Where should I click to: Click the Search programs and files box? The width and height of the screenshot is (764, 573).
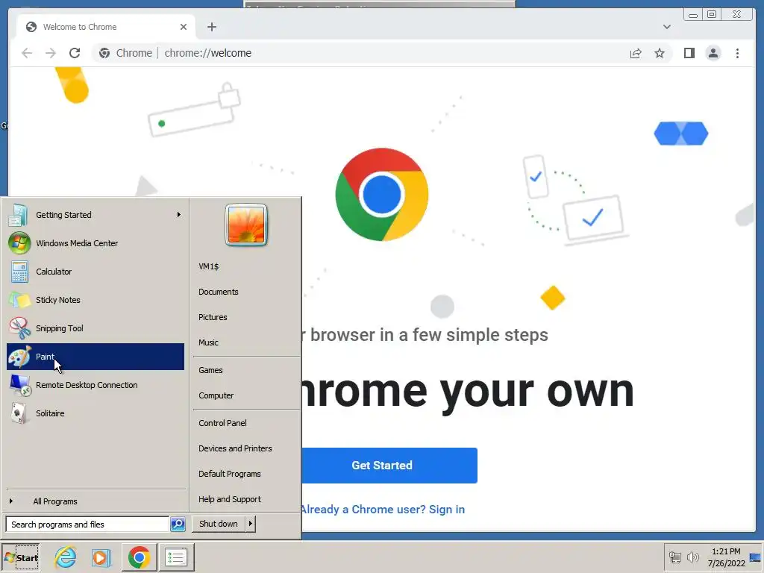click(87, 525)
